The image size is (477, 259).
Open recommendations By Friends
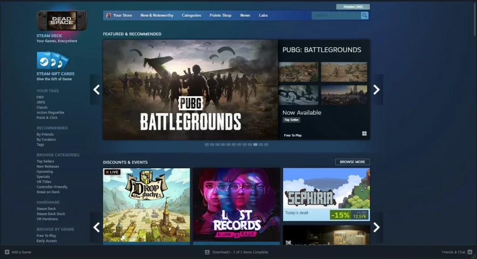click(45, 135)
